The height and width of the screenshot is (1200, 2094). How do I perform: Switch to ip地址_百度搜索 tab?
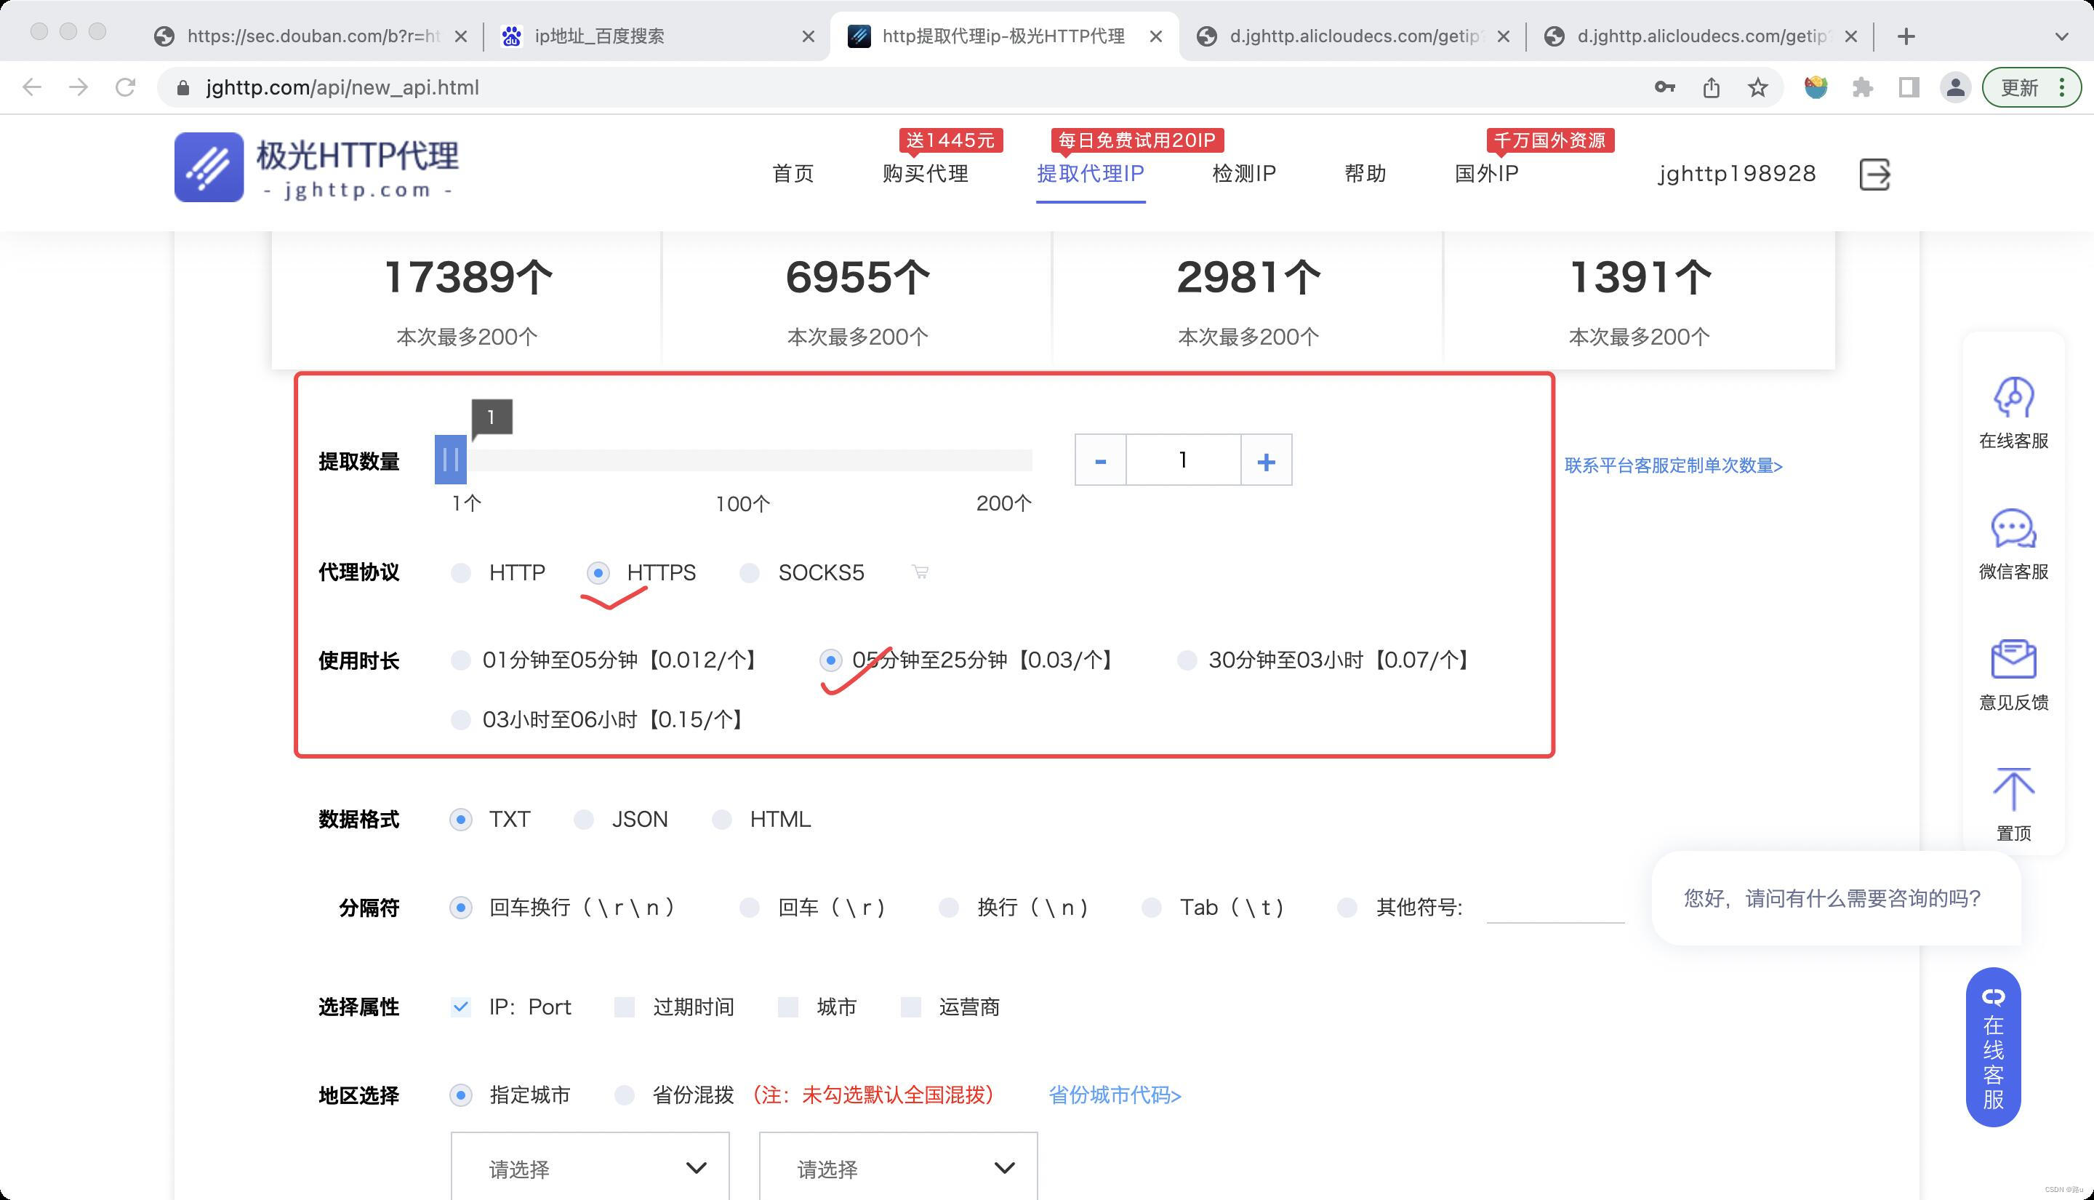tap(657, 36)
